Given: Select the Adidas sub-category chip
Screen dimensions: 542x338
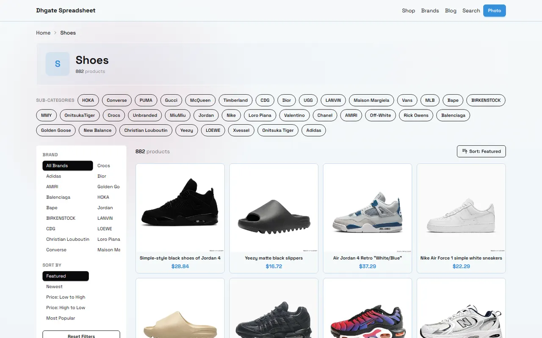Looking at the screenshot, I should click(x=314, y=130).
